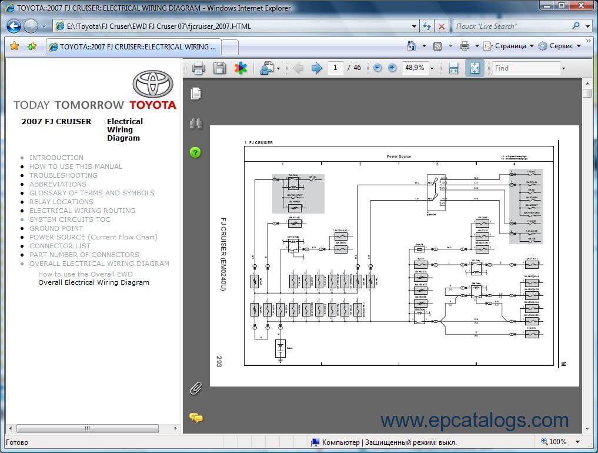The width and height of the screenshot is (598, 453).
Task: Open a new blank browser tab
Action: pyautogui.click(x=230, y=47)
